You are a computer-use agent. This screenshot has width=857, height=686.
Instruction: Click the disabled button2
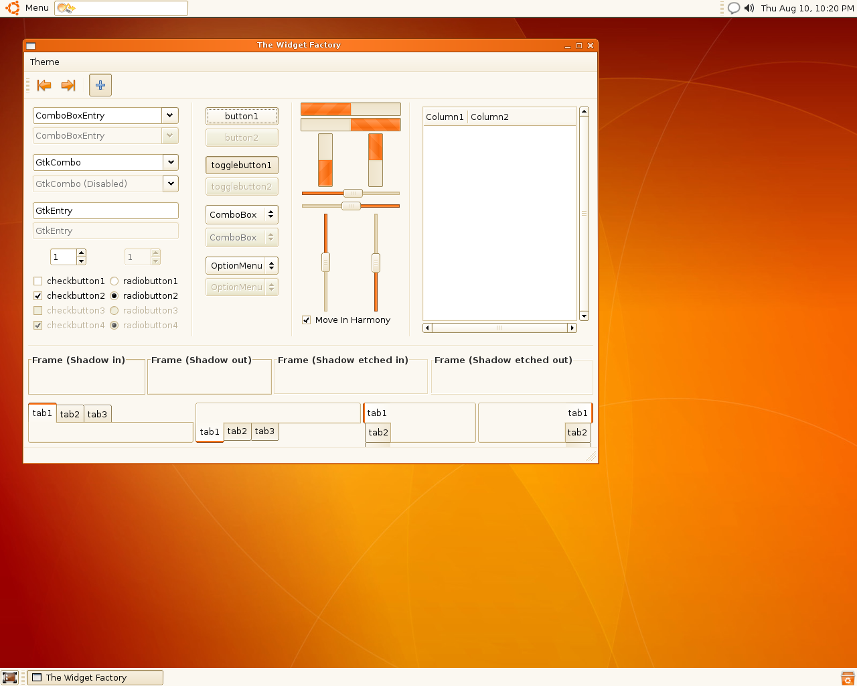[x=242, y=138]
